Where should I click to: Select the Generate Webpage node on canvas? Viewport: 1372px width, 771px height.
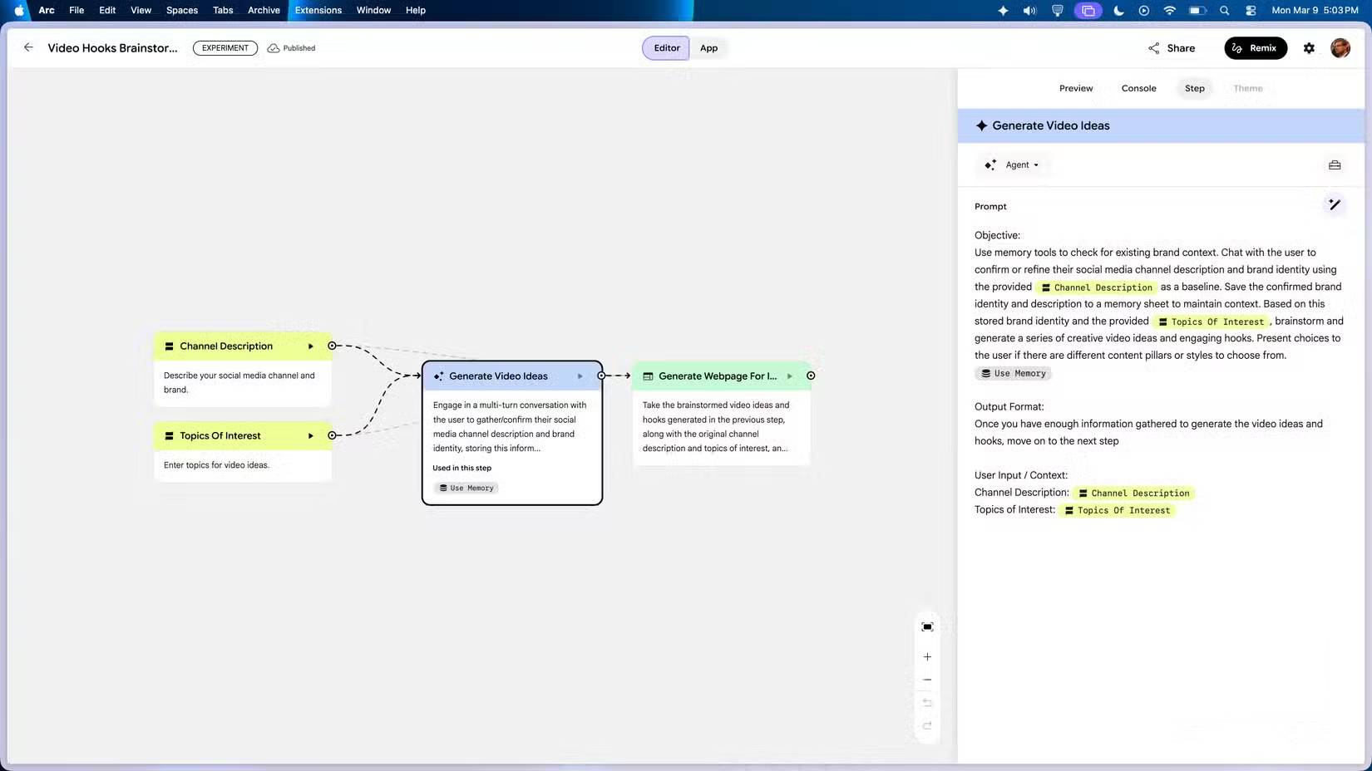[x=721, y=414]
